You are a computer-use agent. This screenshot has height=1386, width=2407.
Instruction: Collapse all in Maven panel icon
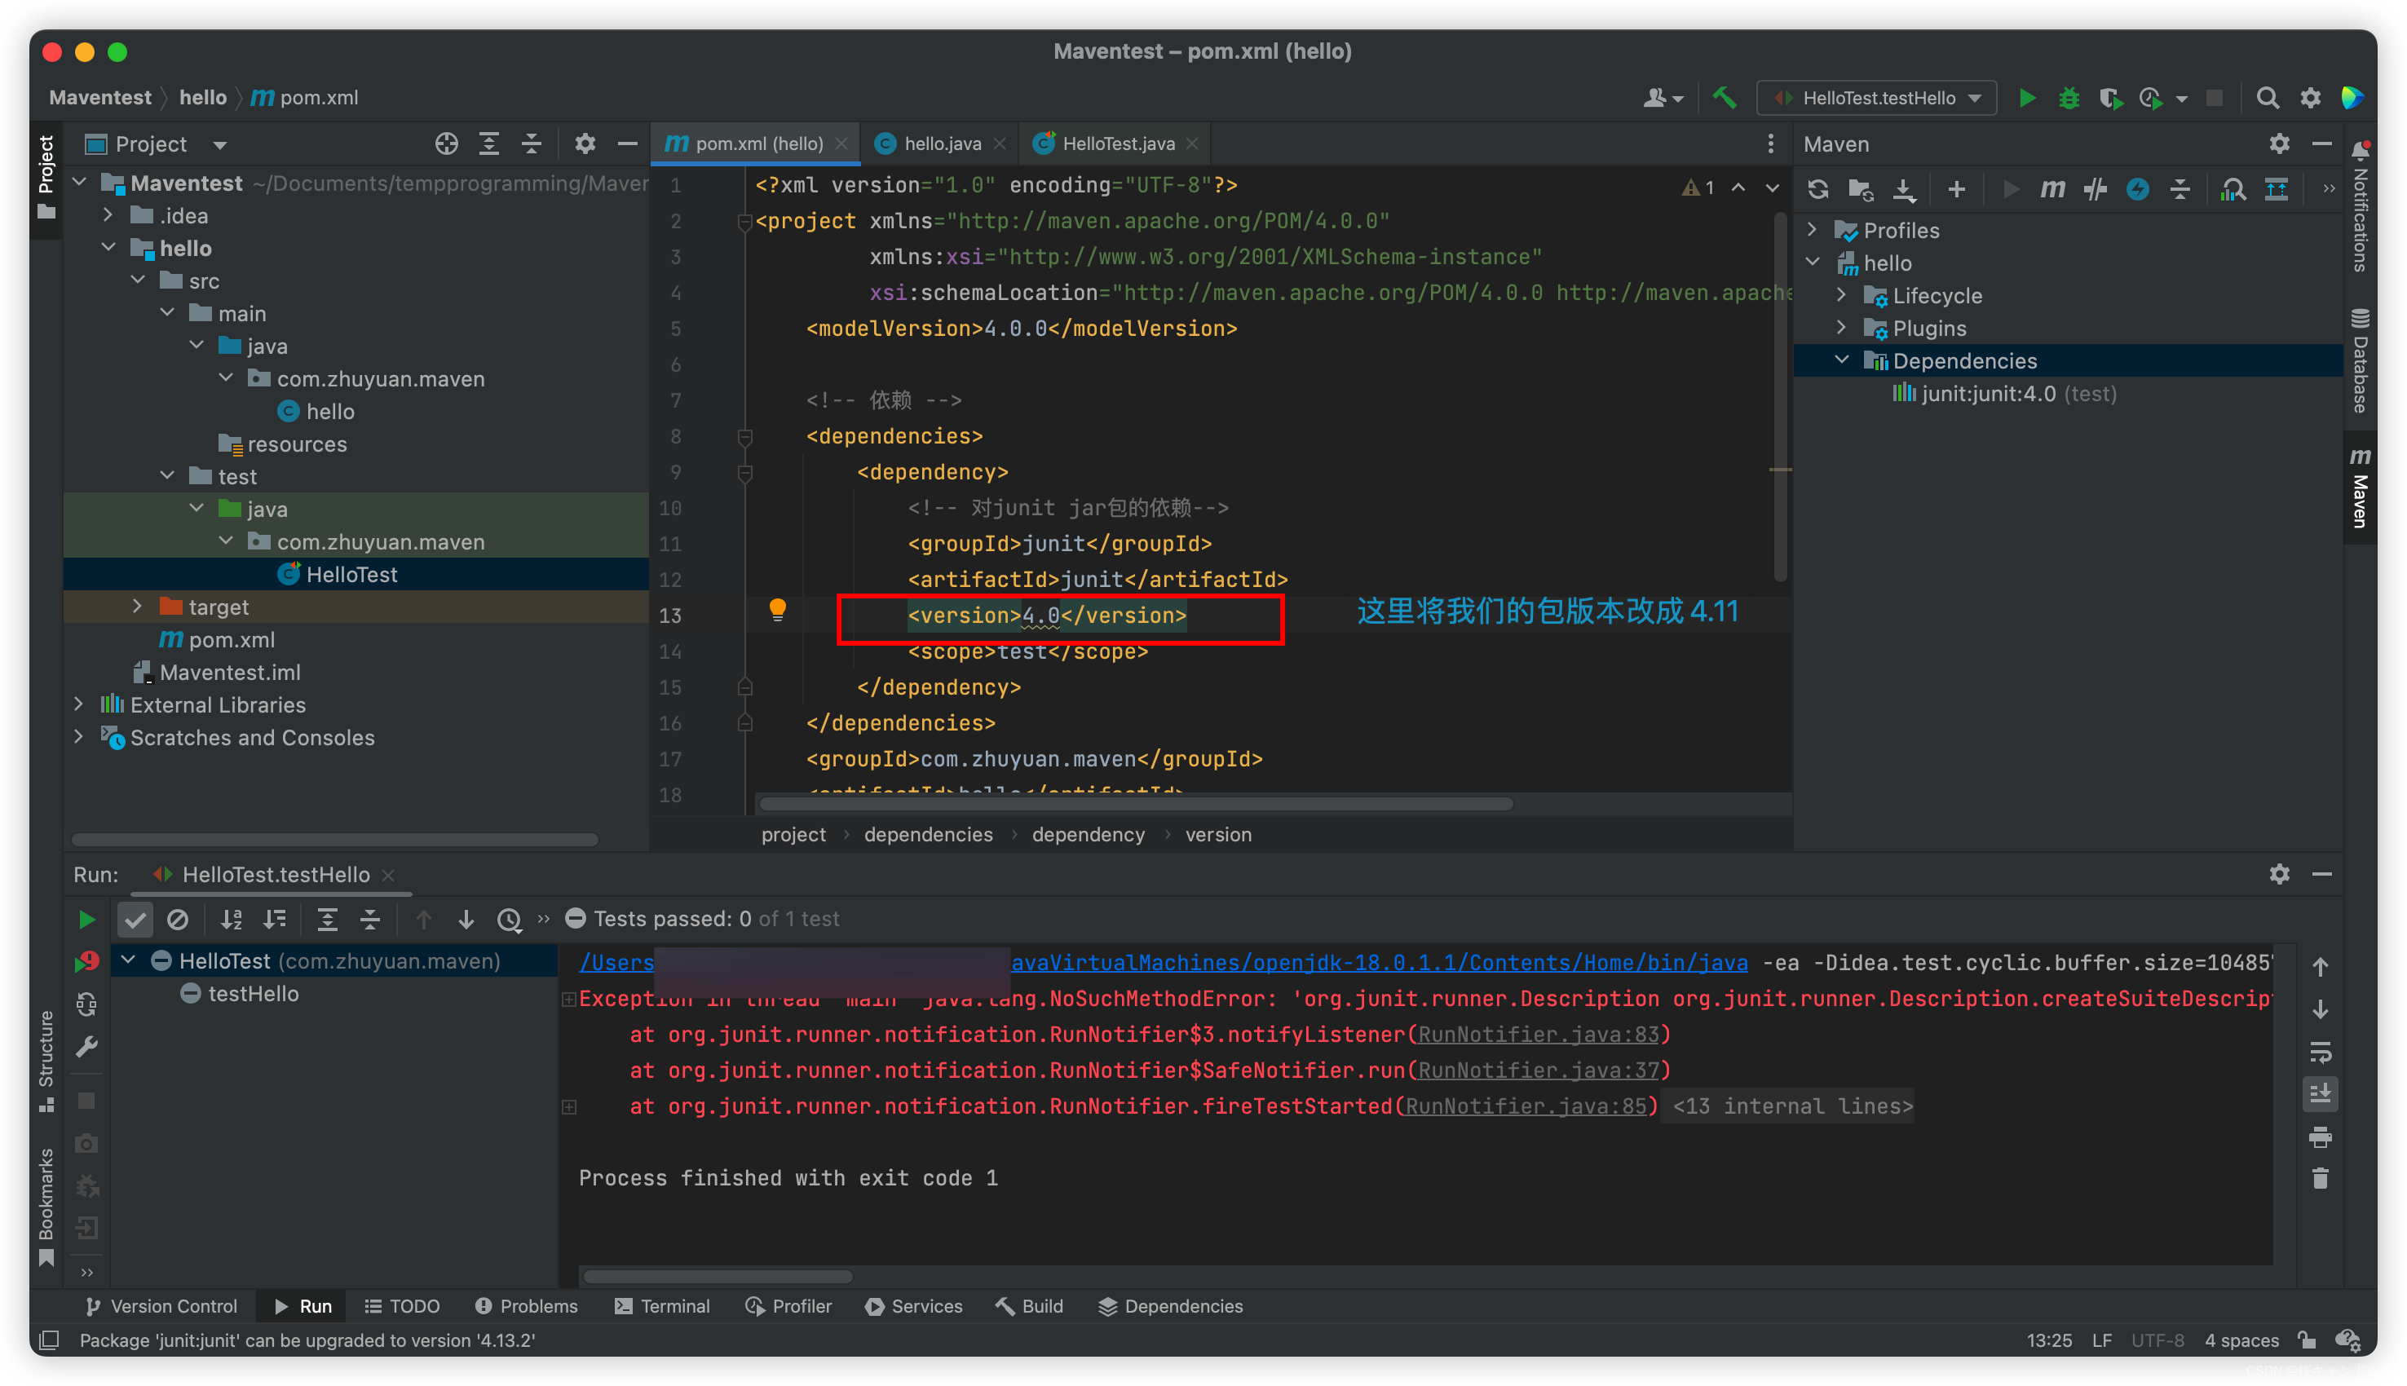pos(2180,188)
